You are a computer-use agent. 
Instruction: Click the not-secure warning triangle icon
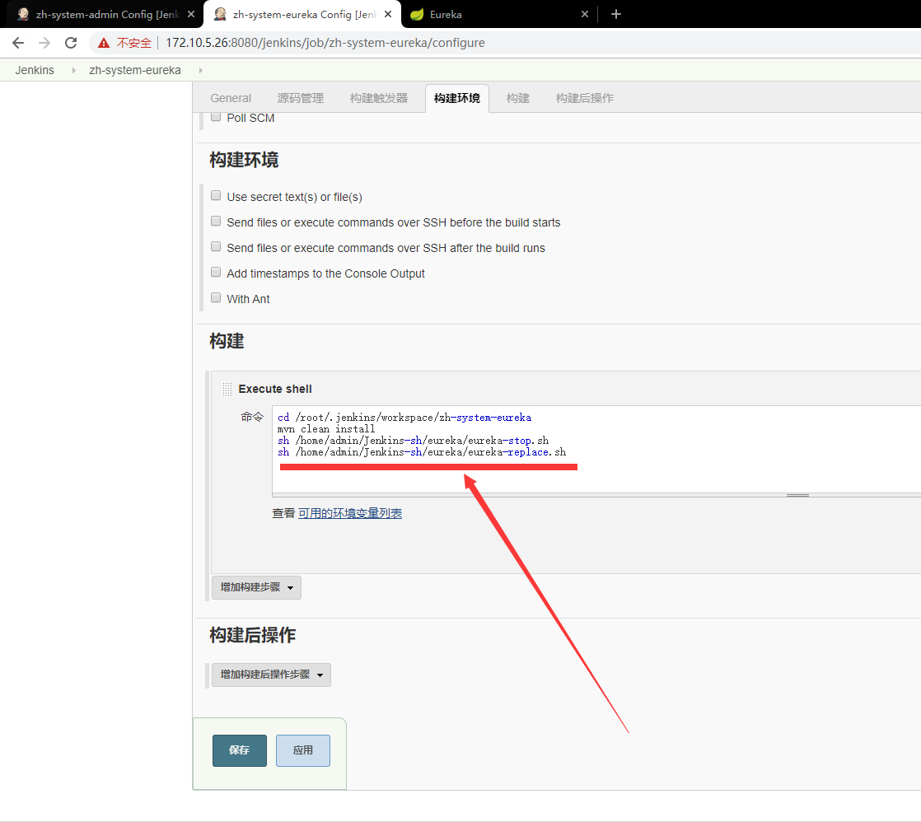104,43
